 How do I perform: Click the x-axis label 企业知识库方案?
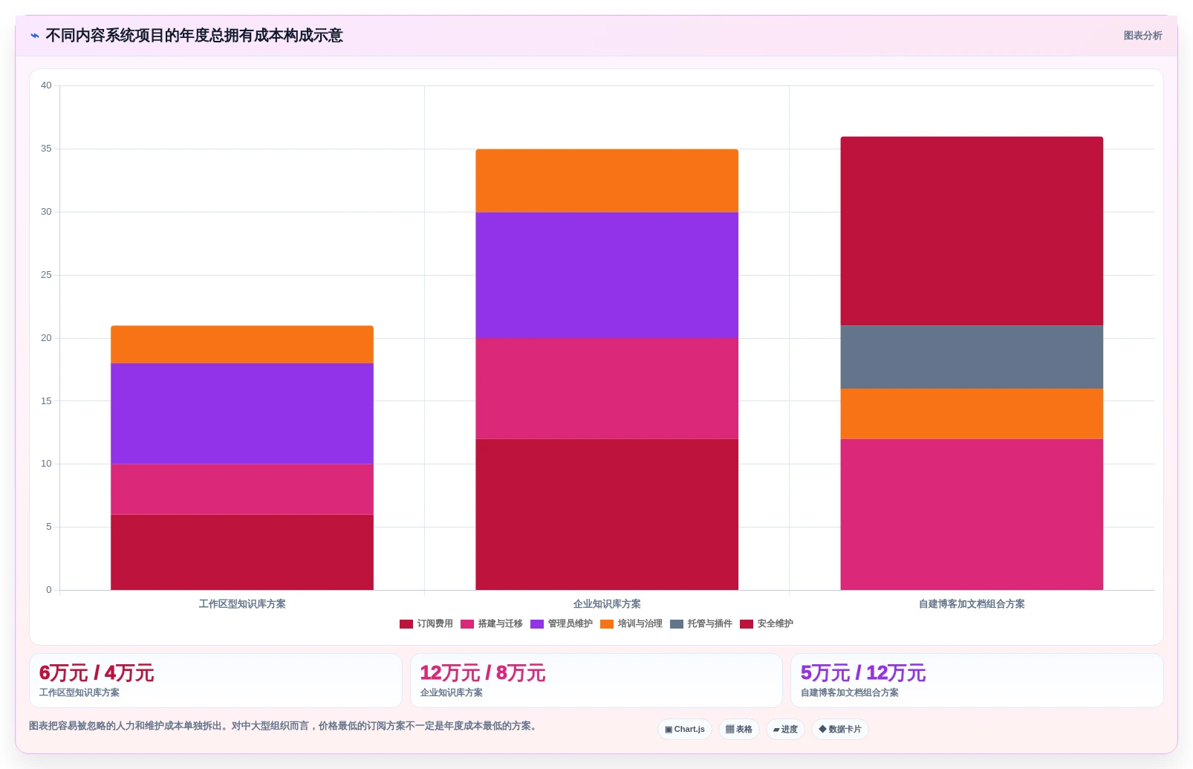(x=607, y=604)
